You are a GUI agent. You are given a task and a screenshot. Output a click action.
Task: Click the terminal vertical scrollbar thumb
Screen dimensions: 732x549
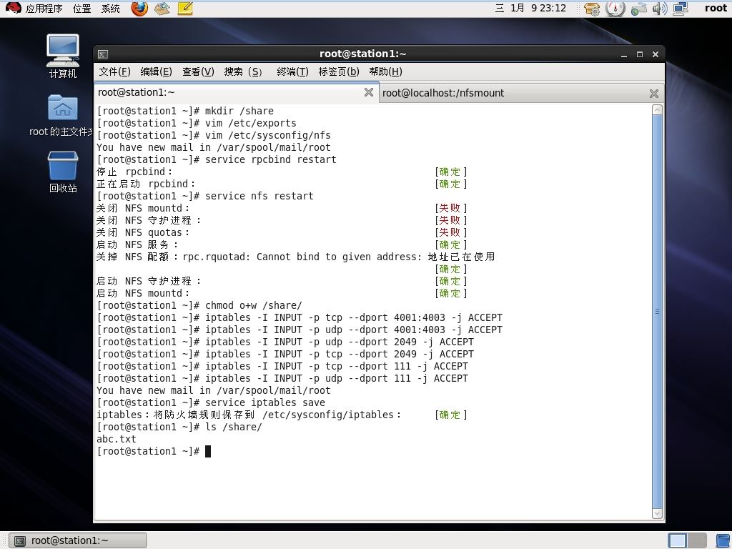click(657, 312)
